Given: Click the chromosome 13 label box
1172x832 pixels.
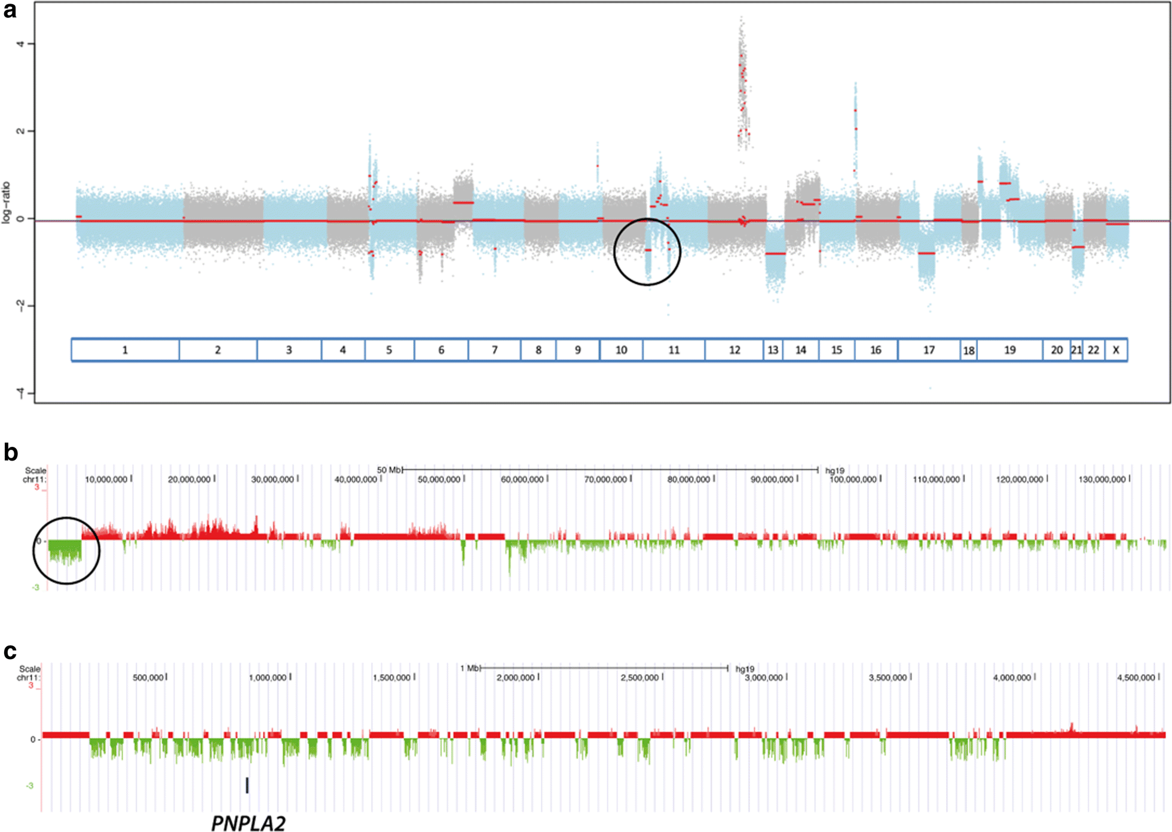Looking at the screenshot, I should click(x=773, y=350).
